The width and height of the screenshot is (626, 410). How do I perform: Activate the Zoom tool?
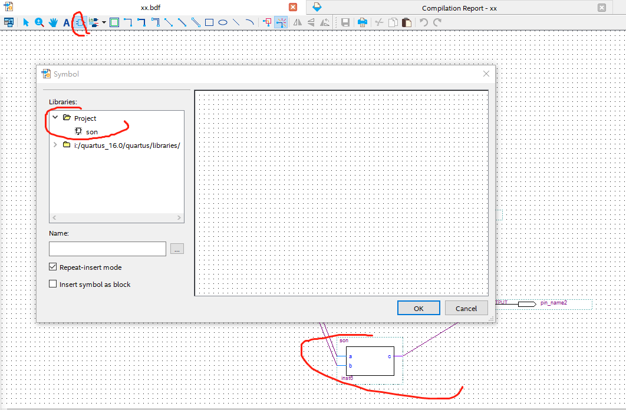tap(39, 22)
